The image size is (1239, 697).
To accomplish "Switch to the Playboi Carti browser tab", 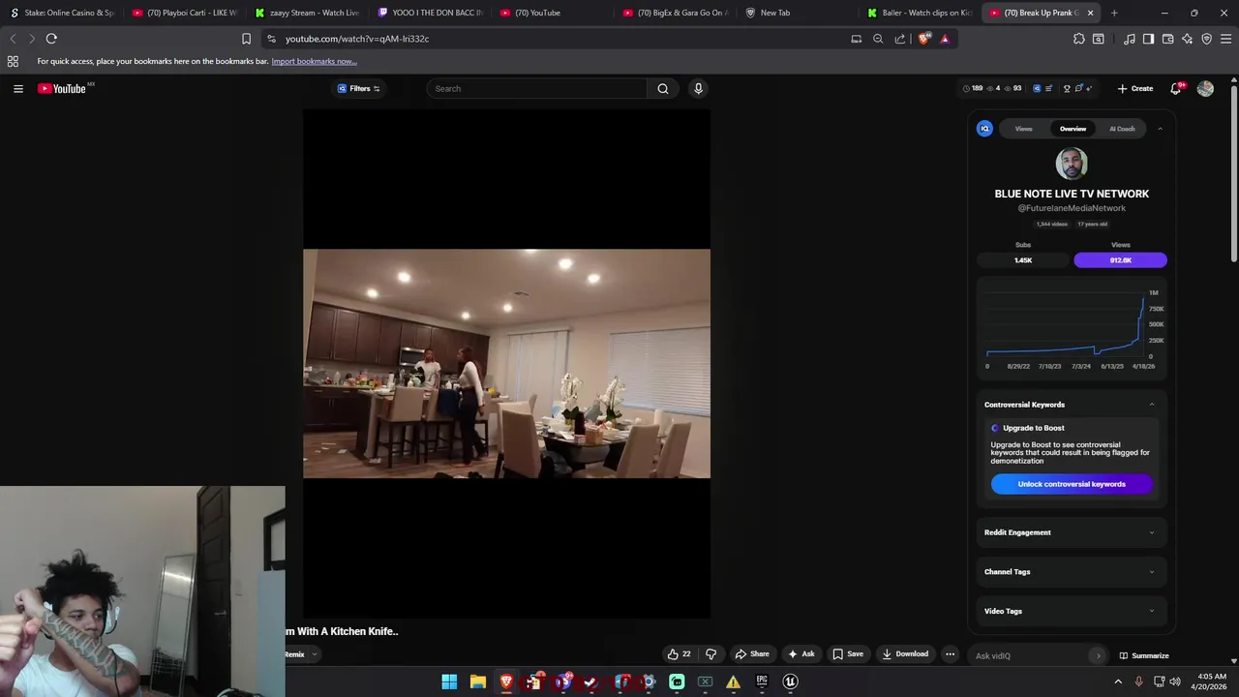I will [185, 13].
